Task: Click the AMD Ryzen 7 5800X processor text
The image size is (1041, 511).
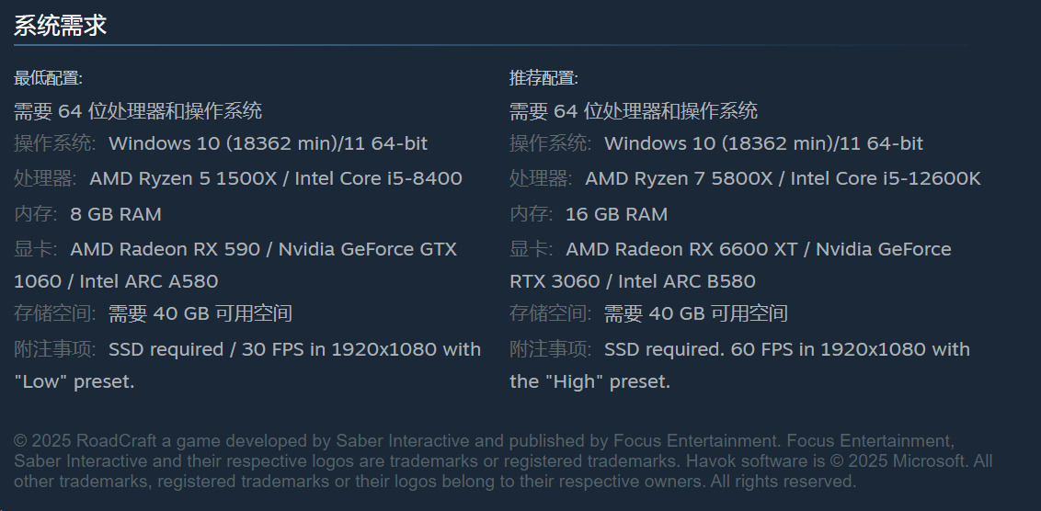Action: tap(679, 178)
